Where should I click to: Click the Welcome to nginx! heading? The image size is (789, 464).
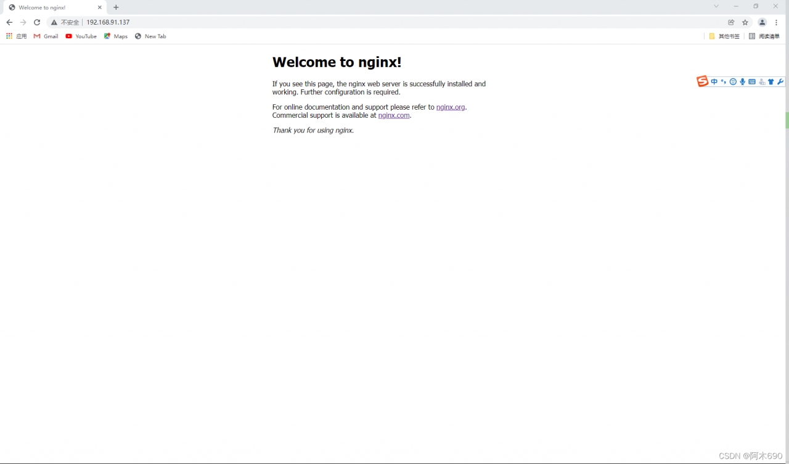point(337,62)
